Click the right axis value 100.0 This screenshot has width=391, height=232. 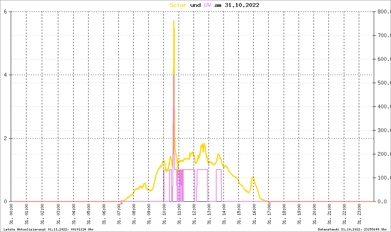click(384, 178)
